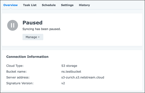Image resolution: width=145 pixels, height=93 pixels.
Task: Expand the Manage dropdown button
Action: (x=33, y=37)
